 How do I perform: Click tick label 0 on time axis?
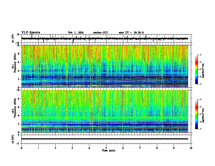(21, 148)
